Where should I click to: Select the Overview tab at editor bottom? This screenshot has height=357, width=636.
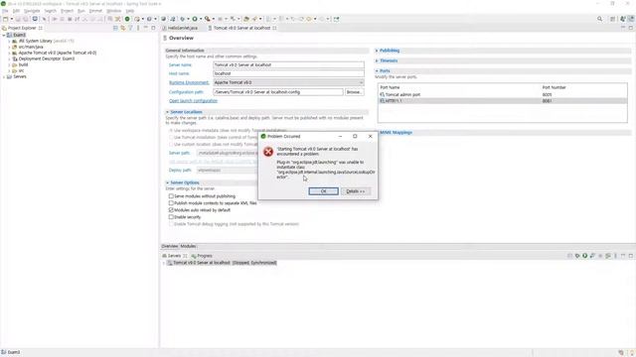tap(170, 246)
